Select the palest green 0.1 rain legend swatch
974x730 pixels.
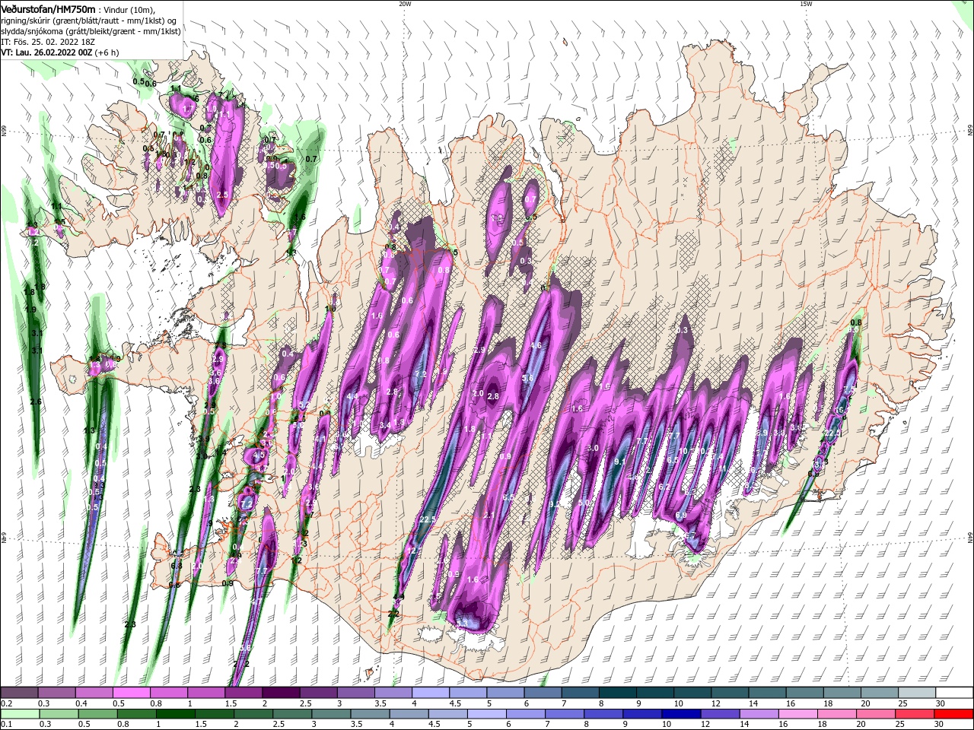pos(19,714)
